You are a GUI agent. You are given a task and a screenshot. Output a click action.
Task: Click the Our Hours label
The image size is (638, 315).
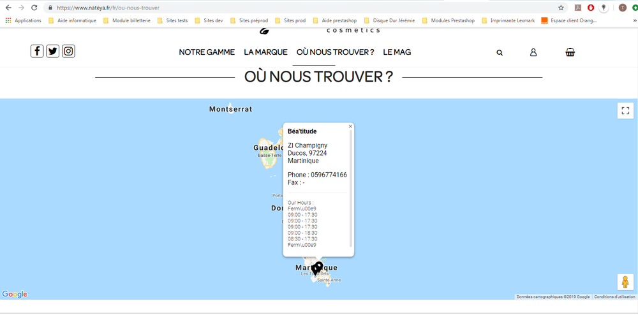(300, 202)
